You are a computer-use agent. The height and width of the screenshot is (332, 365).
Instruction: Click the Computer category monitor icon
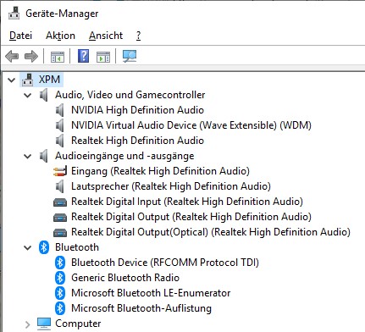44,324
